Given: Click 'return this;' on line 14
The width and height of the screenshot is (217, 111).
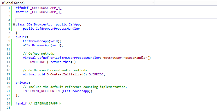Looking at the screenshot, I should pyautogui.click(x=61, y=62).
